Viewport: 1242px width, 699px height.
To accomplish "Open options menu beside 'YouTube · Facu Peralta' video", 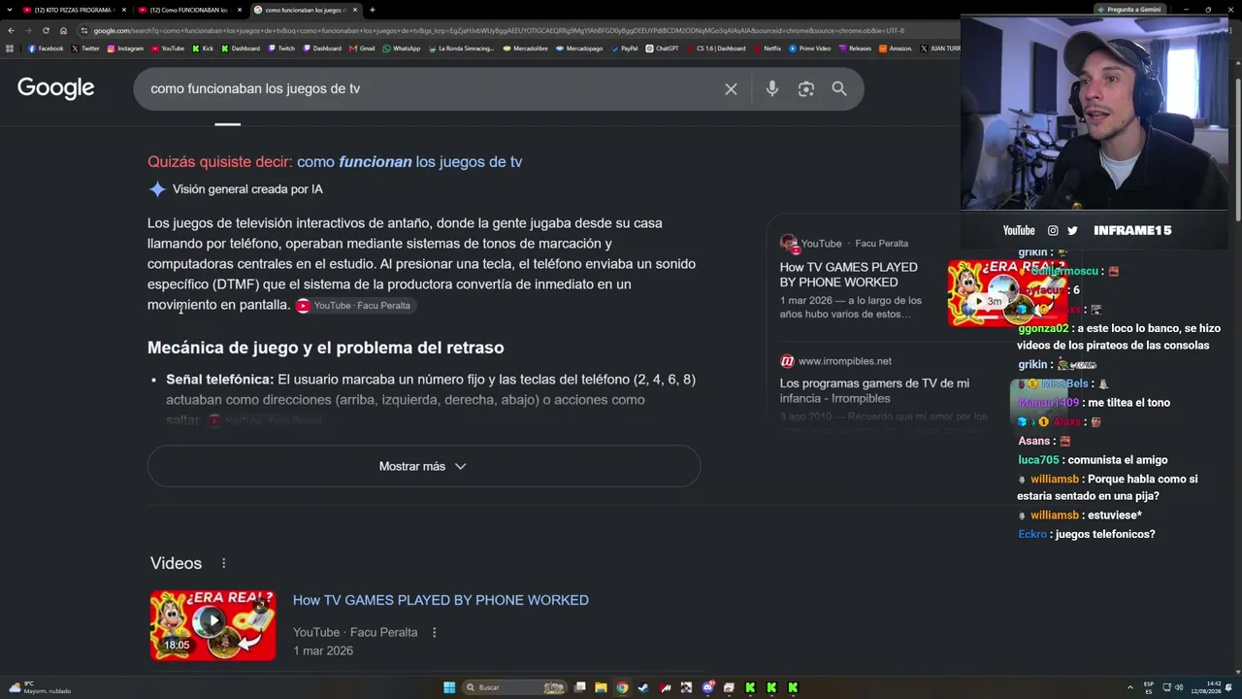I will (434, 632).
